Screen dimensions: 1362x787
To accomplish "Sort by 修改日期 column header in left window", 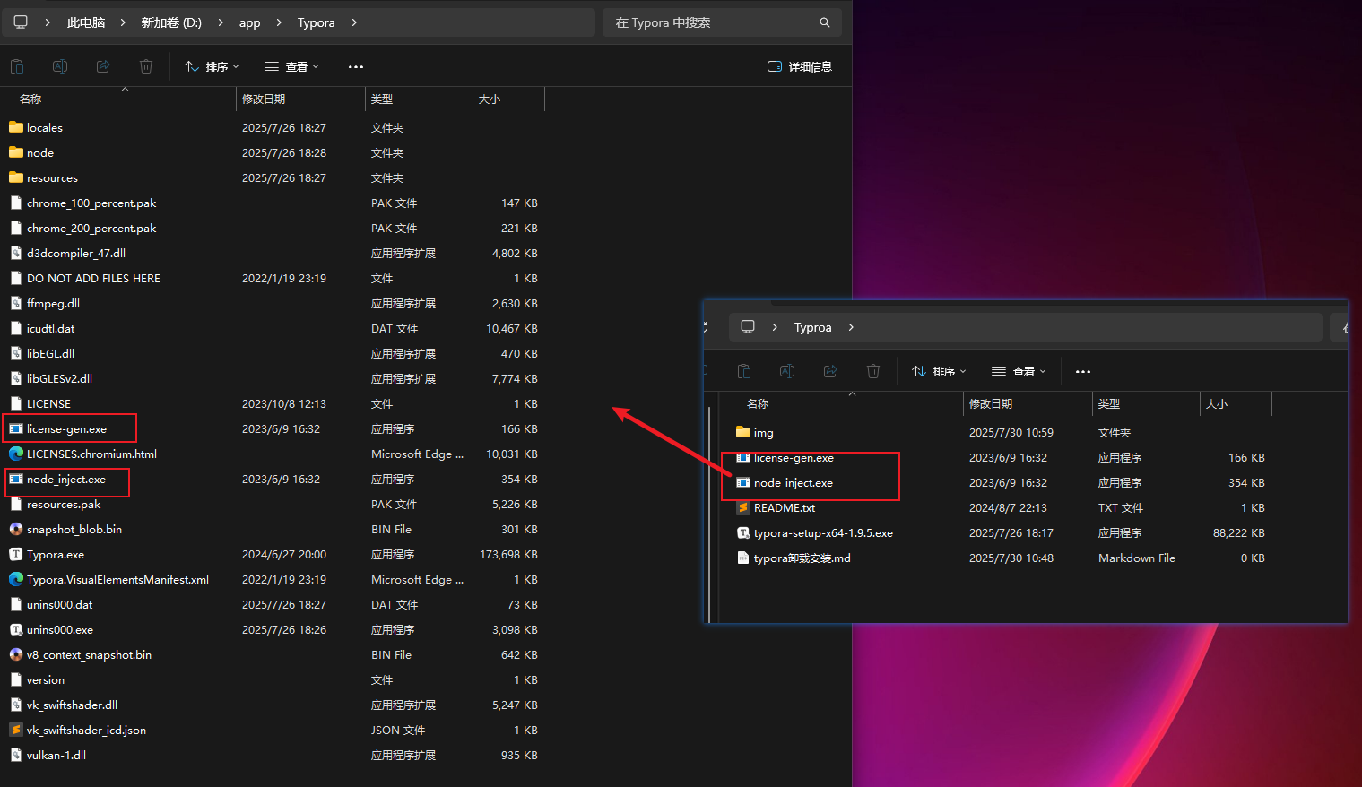I will tap(264, 99).
